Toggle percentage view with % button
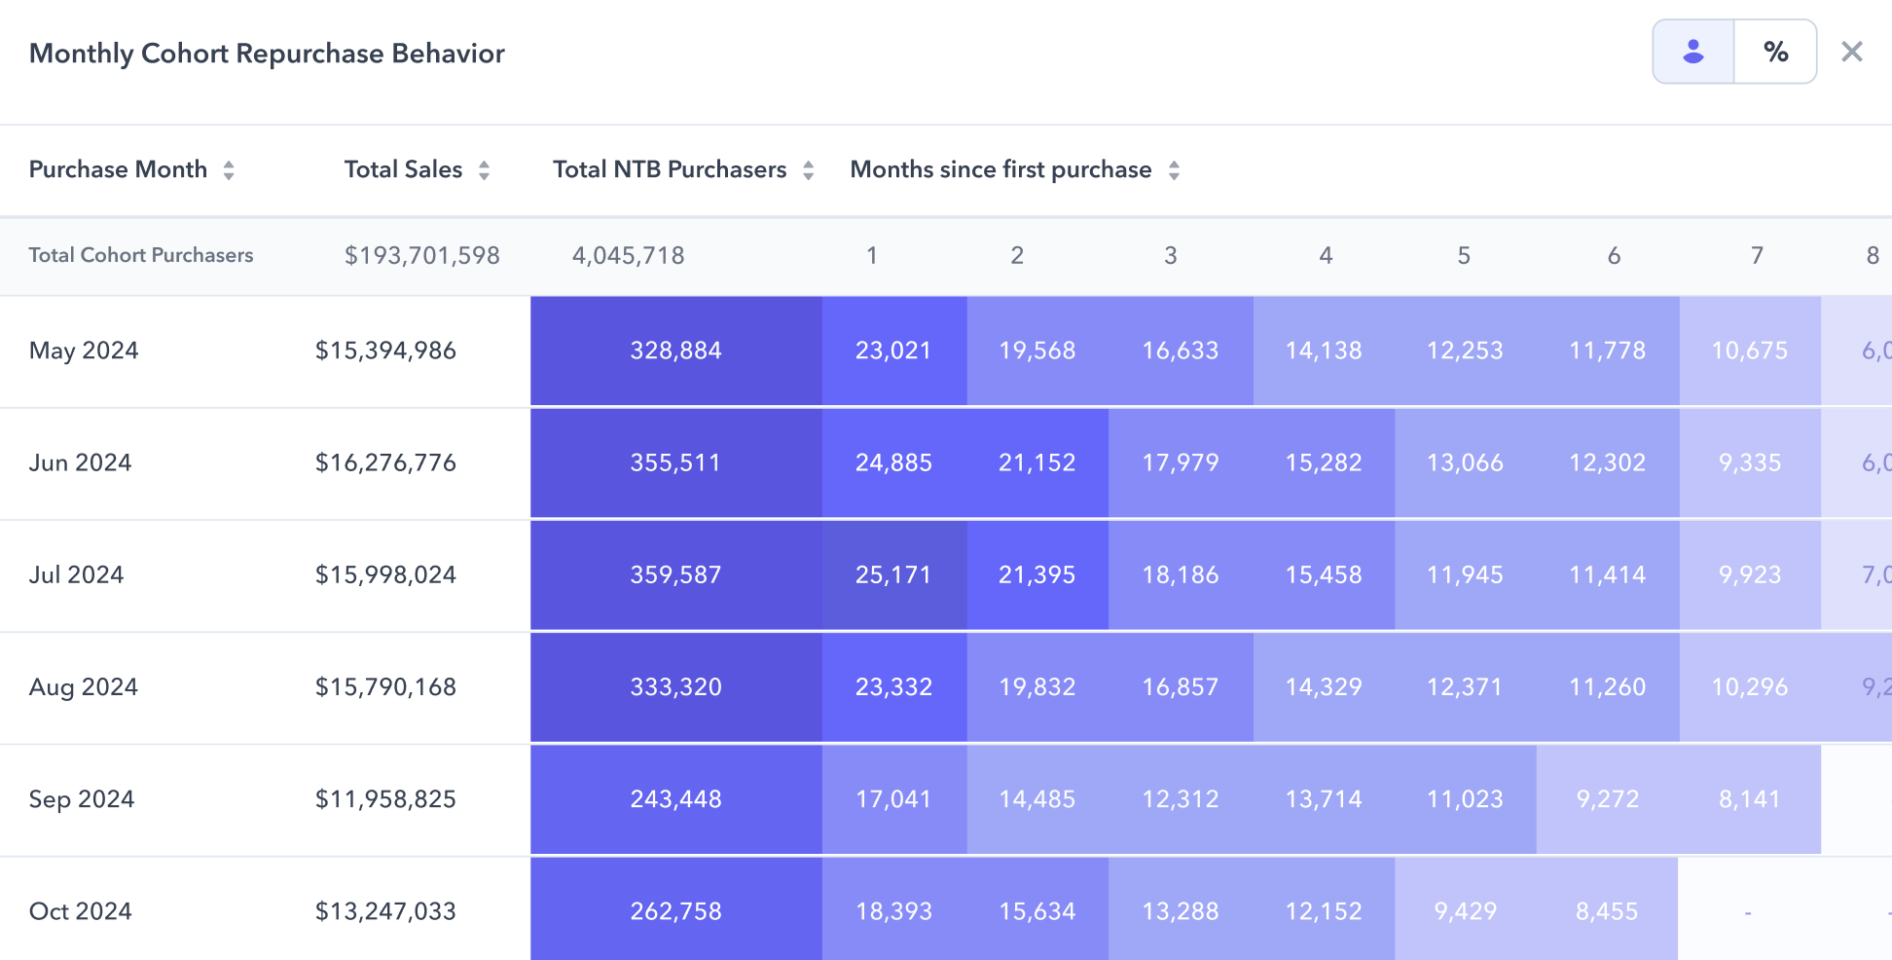 [1775, 52]
